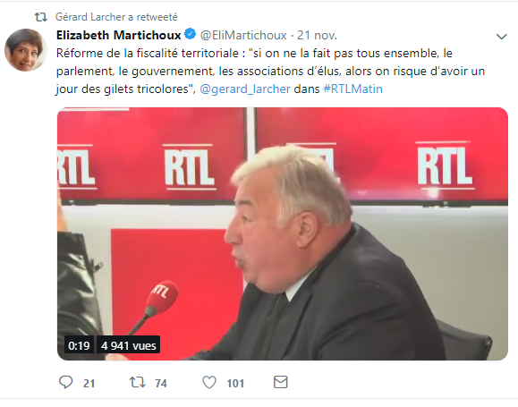Click the 21 replies count
The width and height of the screenshot is (518, 407).
pyautogui.click(x=89, y=383)
